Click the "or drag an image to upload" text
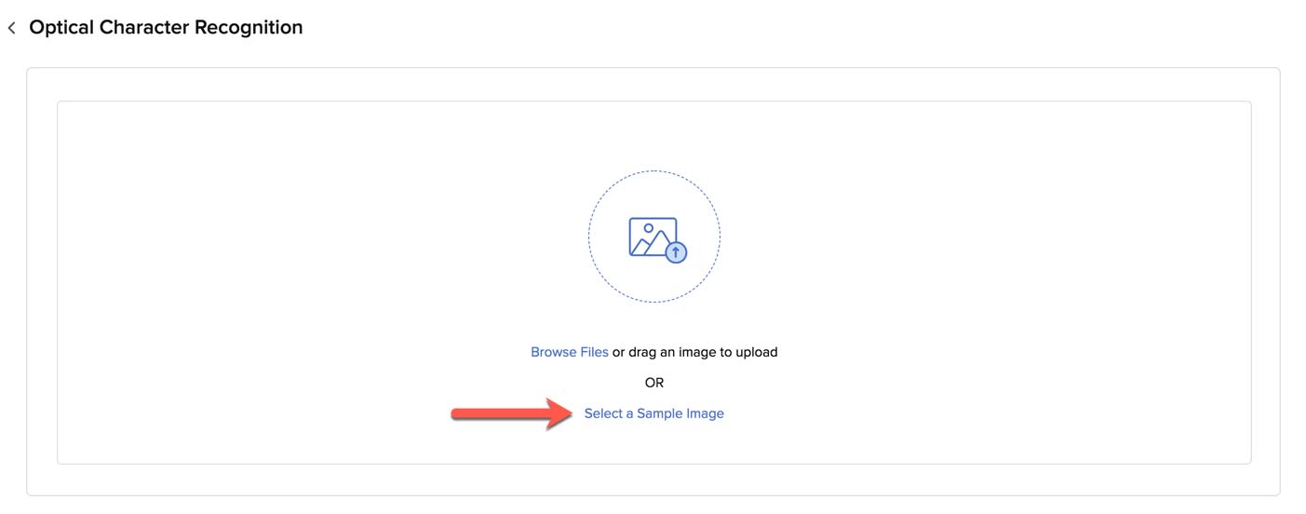 click(694, 352)
